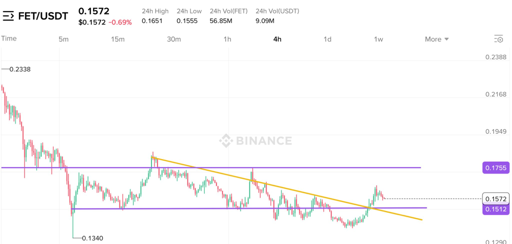512x244 pixels.
Task: Click the 0.2388 axis price label
Action: (496, 57)
